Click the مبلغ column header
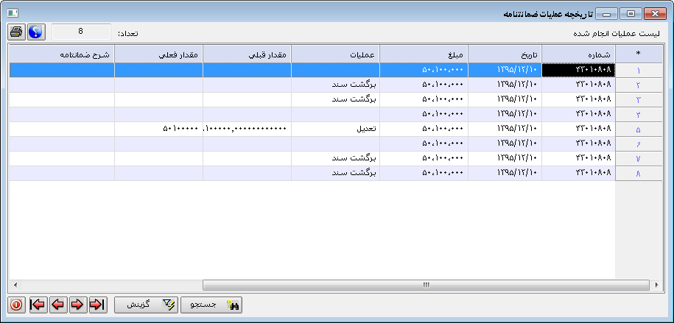Viewport: 674px width, 323px height. click(x=424, y=54)
